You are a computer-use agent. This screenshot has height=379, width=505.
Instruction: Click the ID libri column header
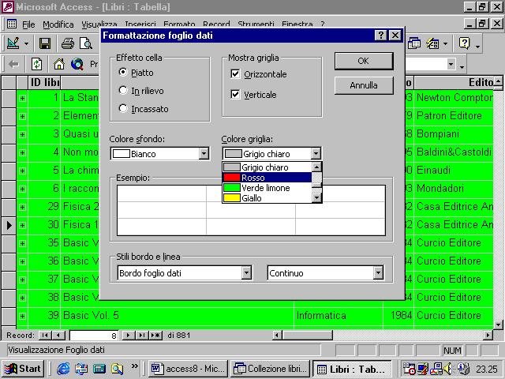coord(44,82)
